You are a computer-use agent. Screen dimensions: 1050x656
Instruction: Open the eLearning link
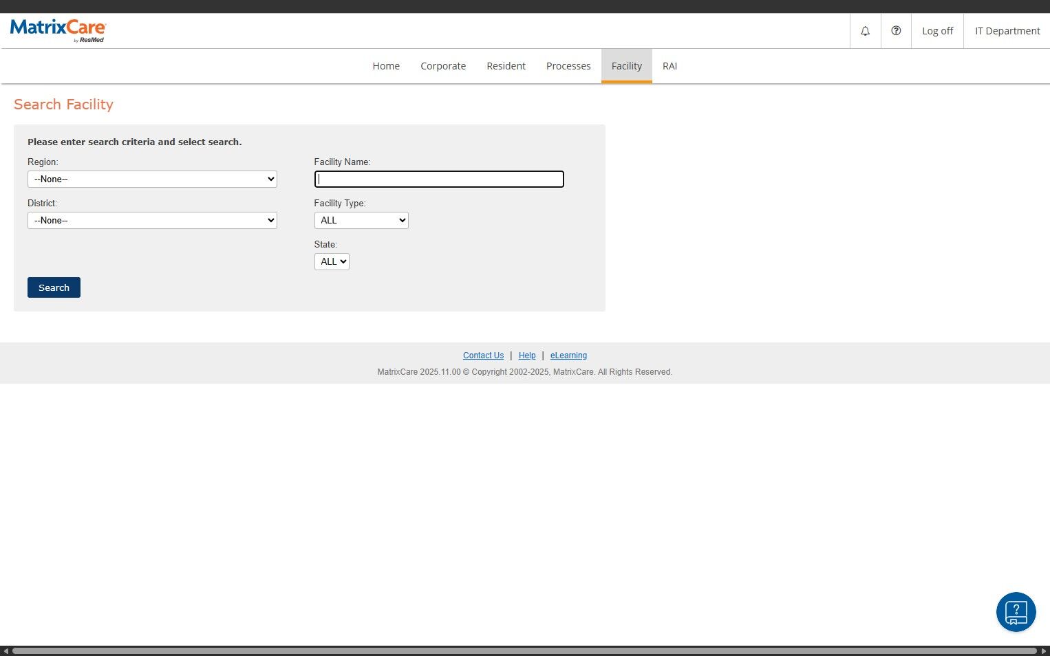click(568, 356)
